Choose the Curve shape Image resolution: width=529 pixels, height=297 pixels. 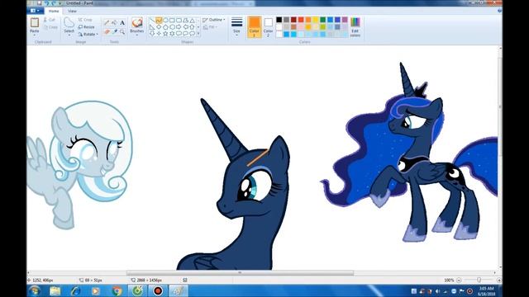point(159,20)
